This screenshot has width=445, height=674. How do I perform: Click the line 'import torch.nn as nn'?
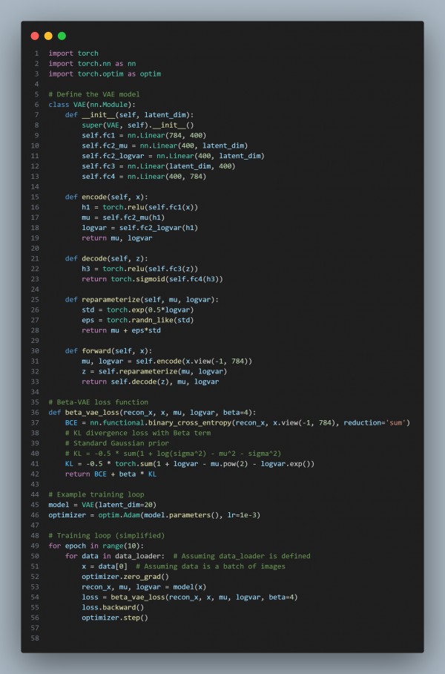point(93,63)
